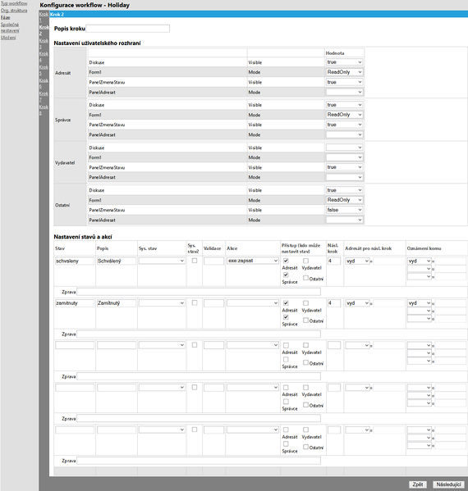Check Ostatní access in zamitnuty row
The image size is (468, 491).
coord(305,320)
